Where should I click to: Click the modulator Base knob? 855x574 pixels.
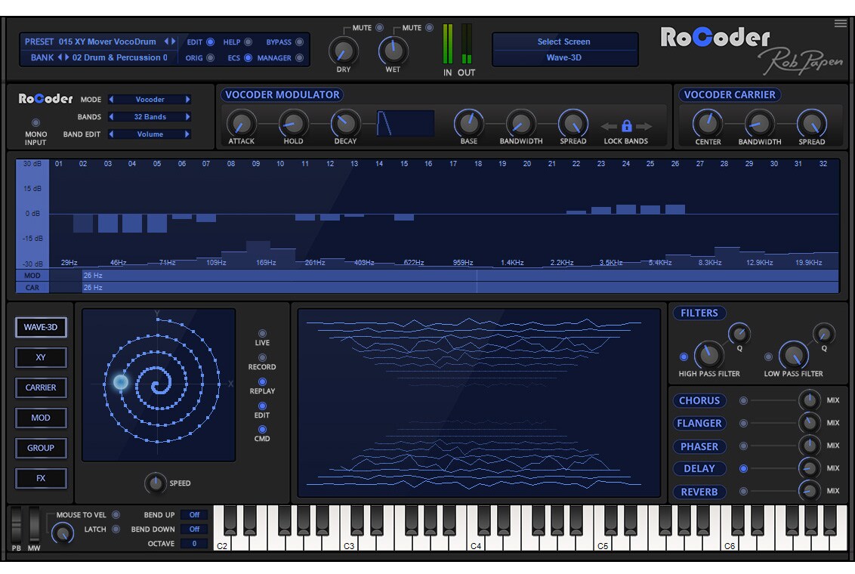coord(468,123)
